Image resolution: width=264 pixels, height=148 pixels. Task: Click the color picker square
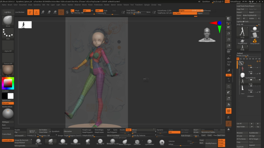(7, 84)
